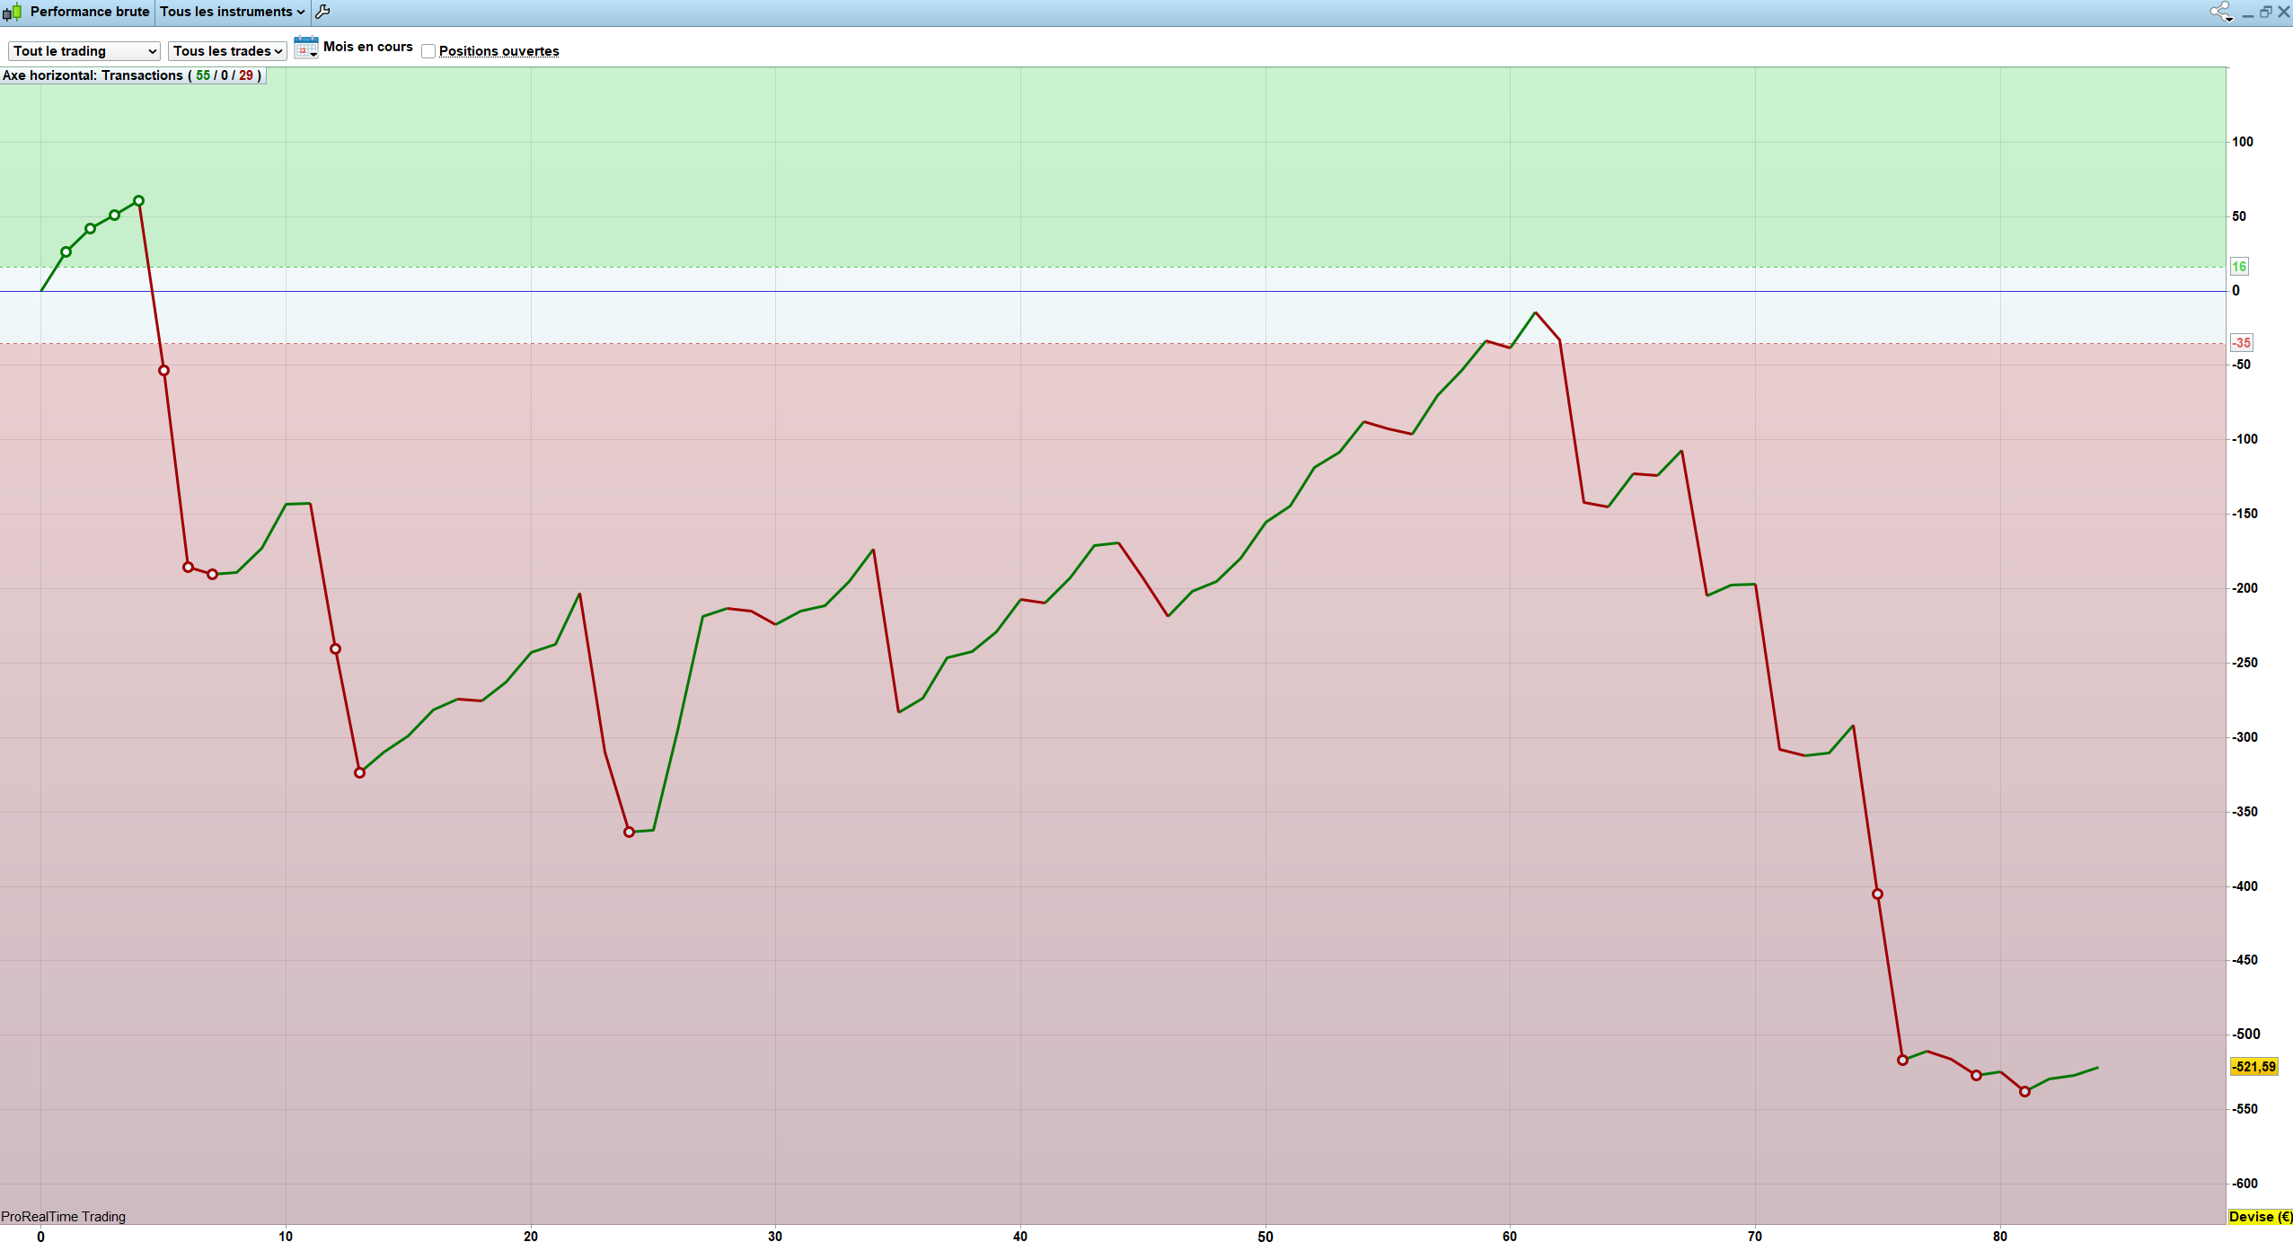Click the calendar period icon

point(305,48)
